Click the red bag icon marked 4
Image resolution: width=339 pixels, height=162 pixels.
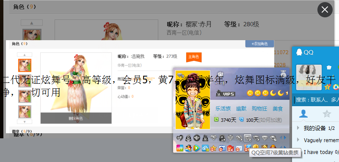(x=231, y=148)
